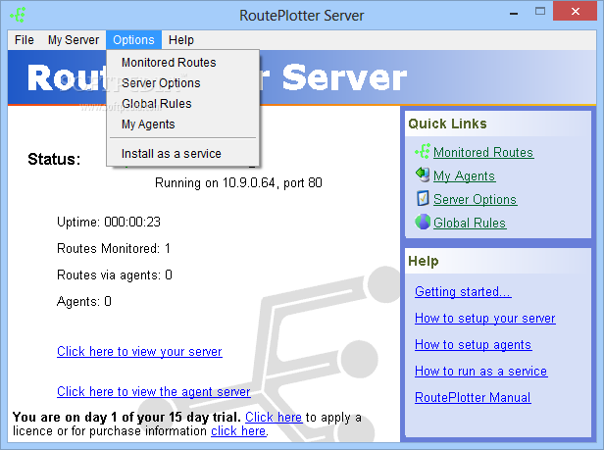The image size is (604, 450).
Task: Close the RoutePlotter Server window
Action: [x=576, y=11]
